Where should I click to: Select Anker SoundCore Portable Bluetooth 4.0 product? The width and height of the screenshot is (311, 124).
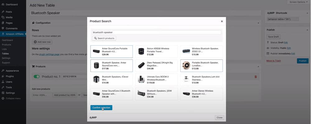click(x=112, y=52)
